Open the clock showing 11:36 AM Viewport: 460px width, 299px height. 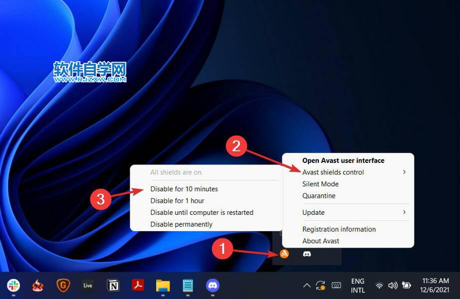pos(436,285)
